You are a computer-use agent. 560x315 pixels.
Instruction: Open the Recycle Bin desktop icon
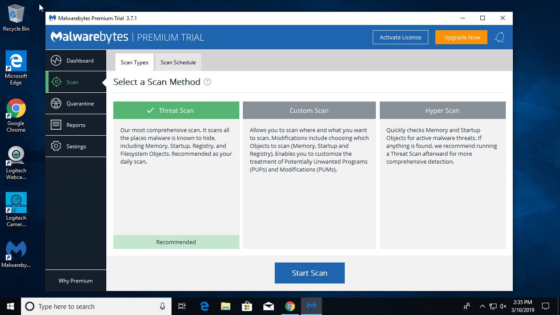coord(16,18)
